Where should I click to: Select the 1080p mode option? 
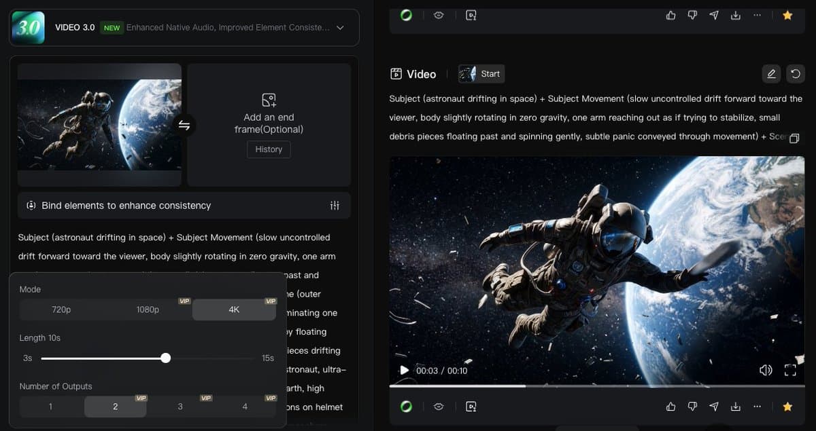(x=148, y=310)
